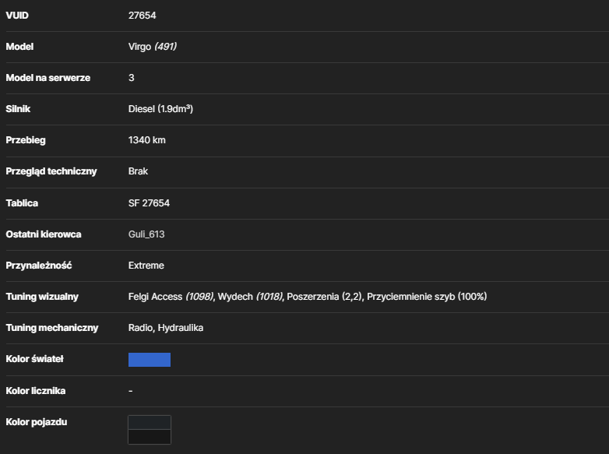Click the Przegląd techniczny label

51,171
